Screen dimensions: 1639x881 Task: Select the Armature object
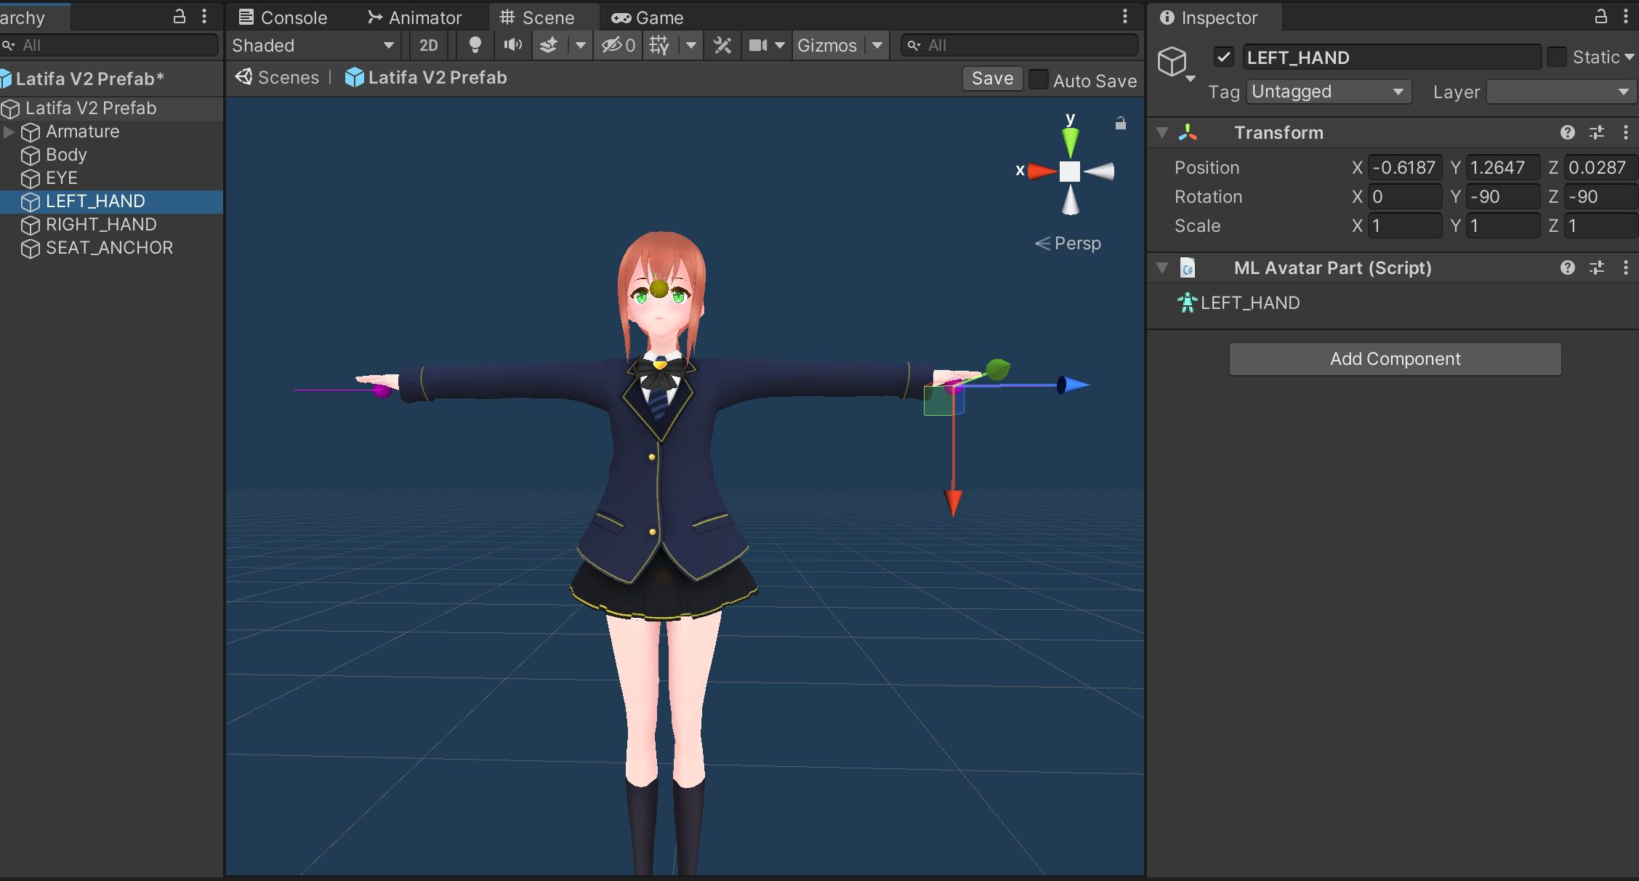coord(82,132)
